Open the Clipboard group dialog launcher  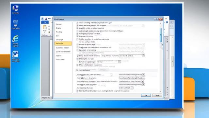tap(50, 35)
